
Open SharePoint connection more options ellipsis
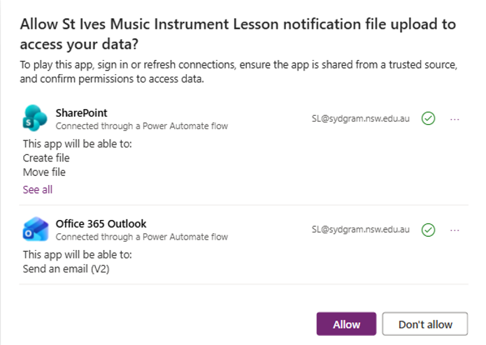[455, 119]
